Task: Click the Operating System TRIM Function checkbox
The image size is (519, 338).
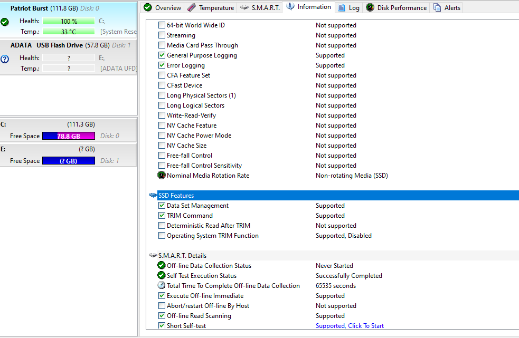Action: (162, 236)
